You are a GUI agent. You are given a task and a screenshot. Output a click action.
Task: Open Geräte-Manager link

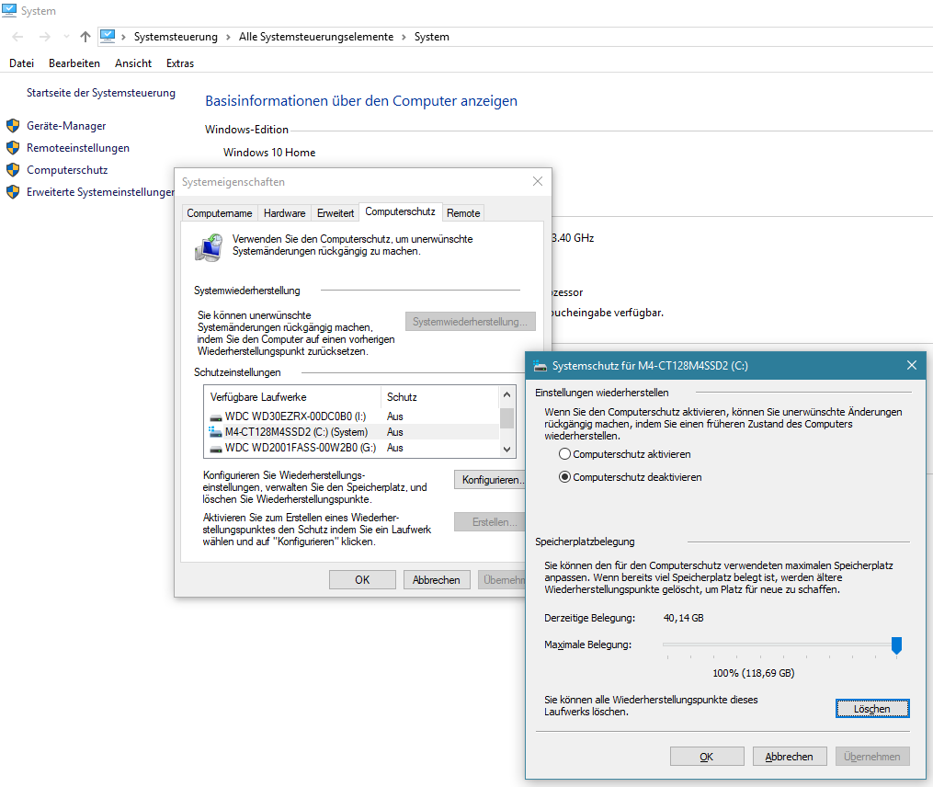click(66, 126)
